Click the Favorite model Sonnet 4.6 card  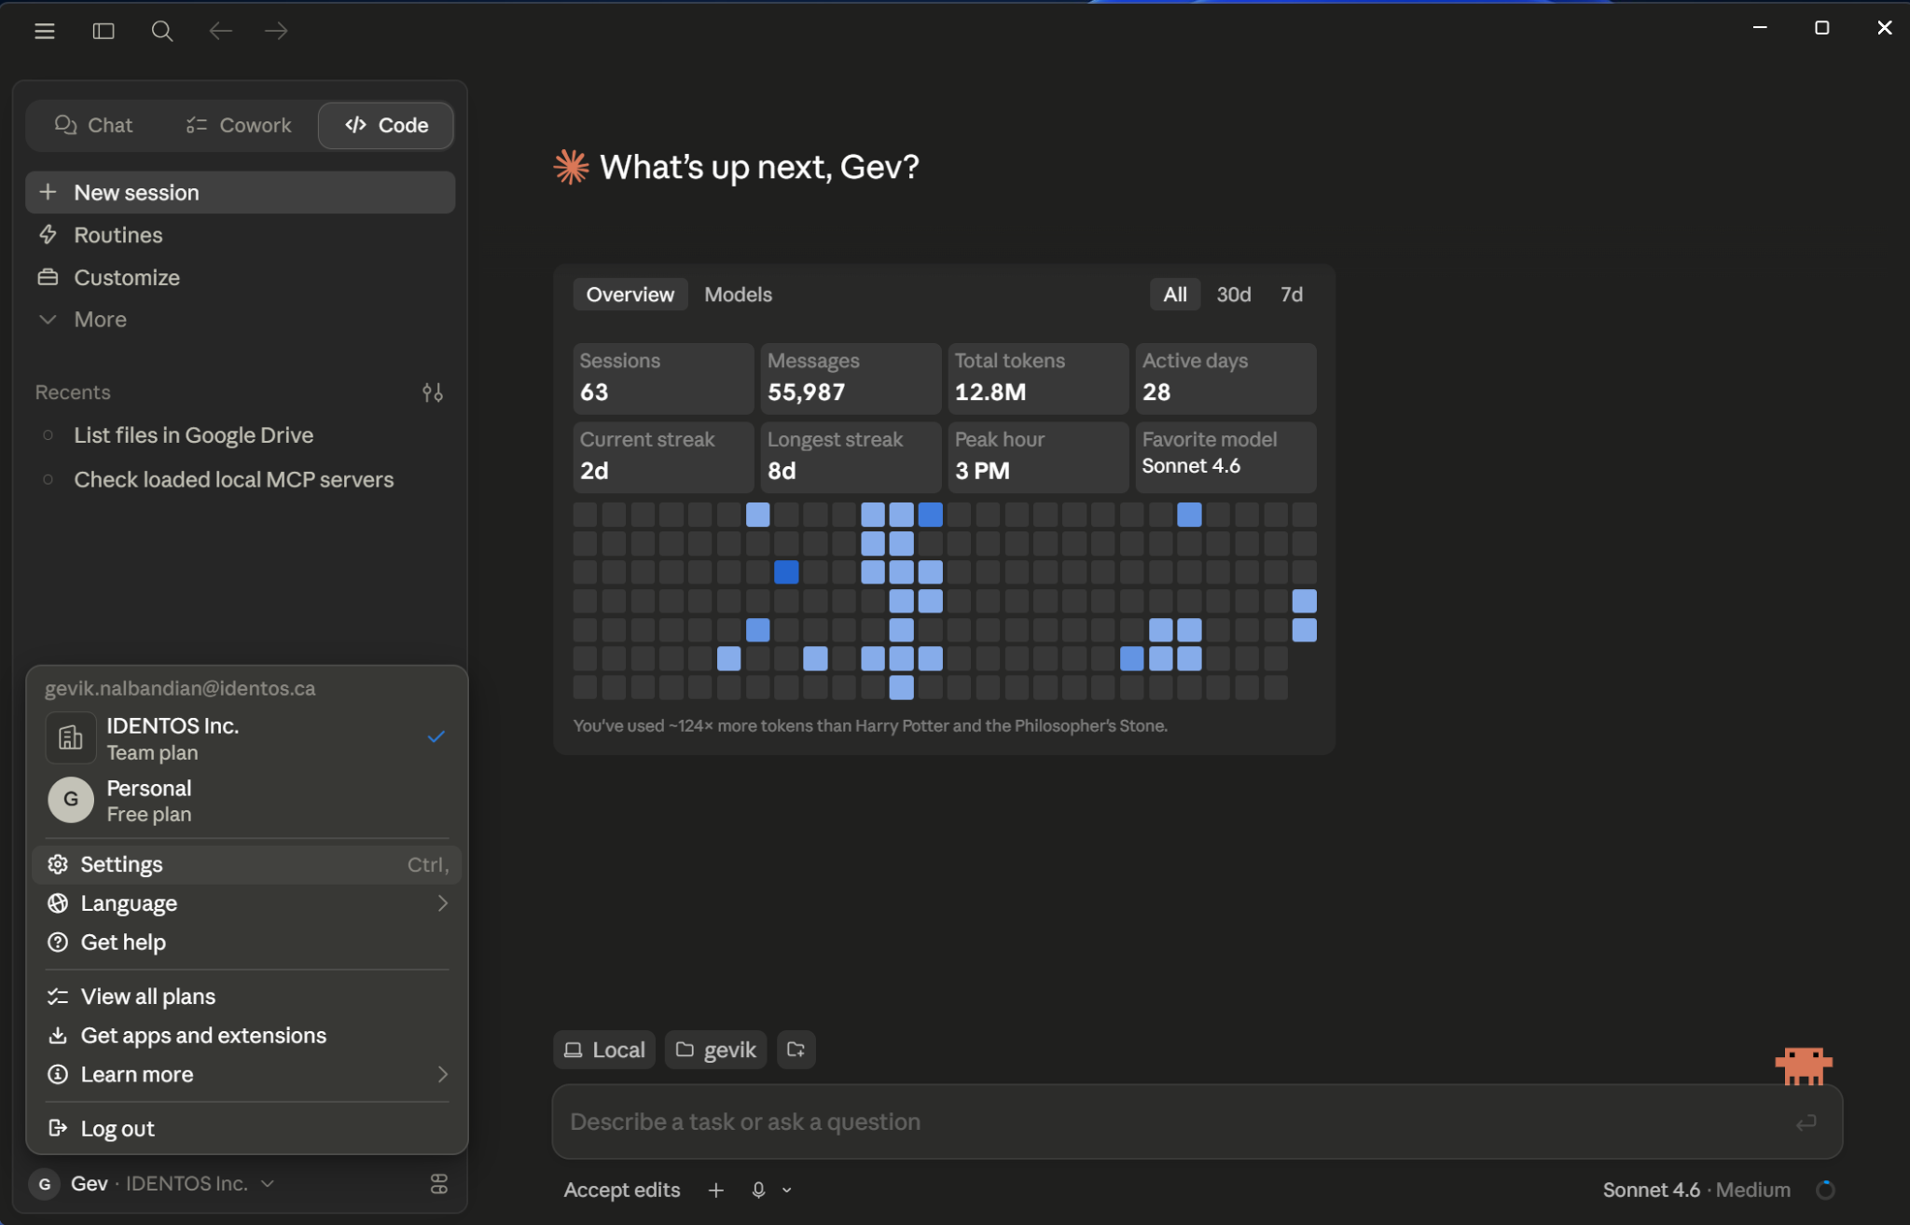[1225, 457]
